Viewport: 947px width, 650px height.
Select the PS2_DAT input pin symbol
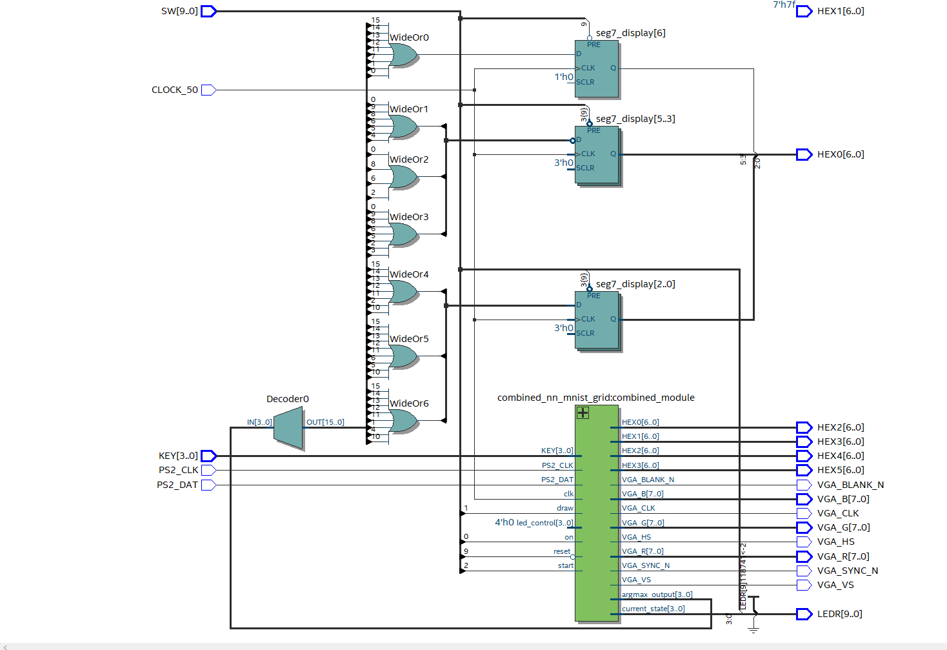[208, 485]
